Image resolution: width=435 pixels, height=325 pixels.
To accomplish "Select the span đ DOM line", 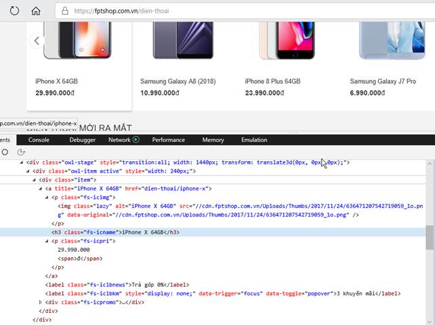I will [80, 259].
